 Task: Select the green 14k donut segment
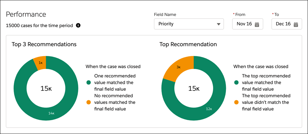coord(51,113)
